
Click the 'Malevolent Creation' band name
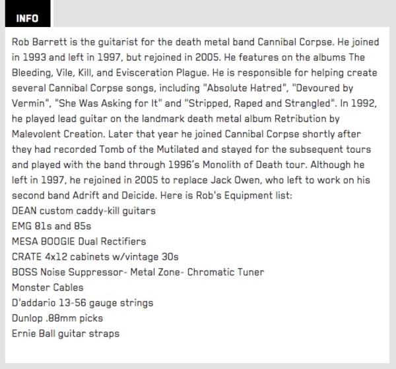click(x=58, y=134)
